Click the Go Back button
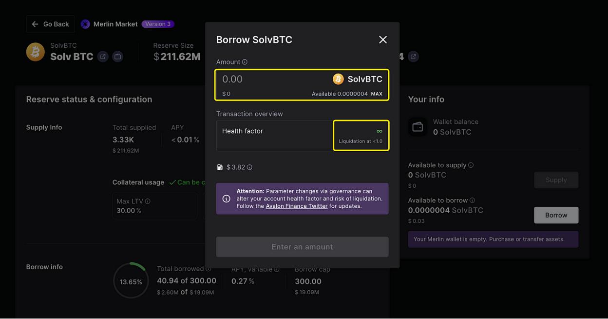This screenshot has height=319, width=608. point(51,24)
